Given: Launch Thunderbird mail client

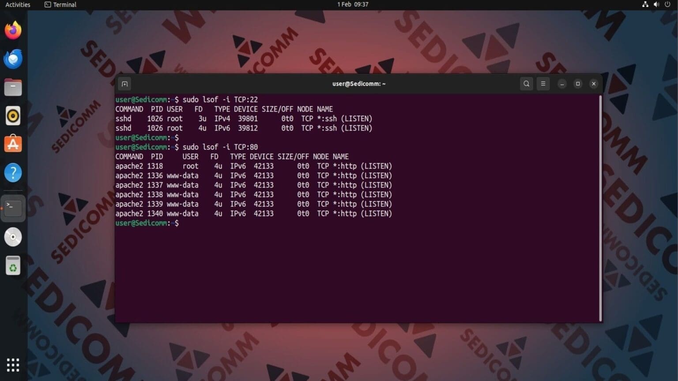Looking at the screenshot, I should click(x=13, y=58).
